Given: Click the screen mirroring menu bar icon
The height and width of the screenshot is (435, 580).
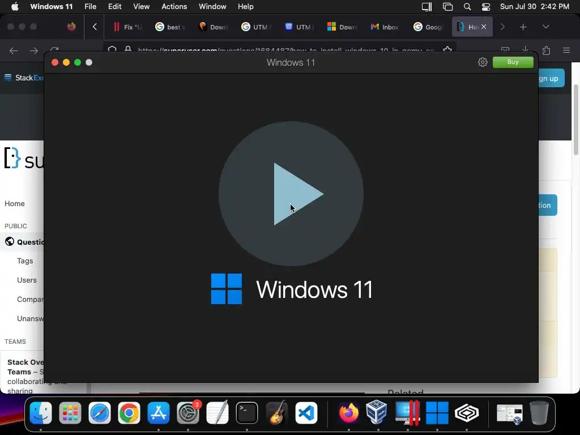Looking at the screenshot, I should pyautogui.click(x=447, y=7).
